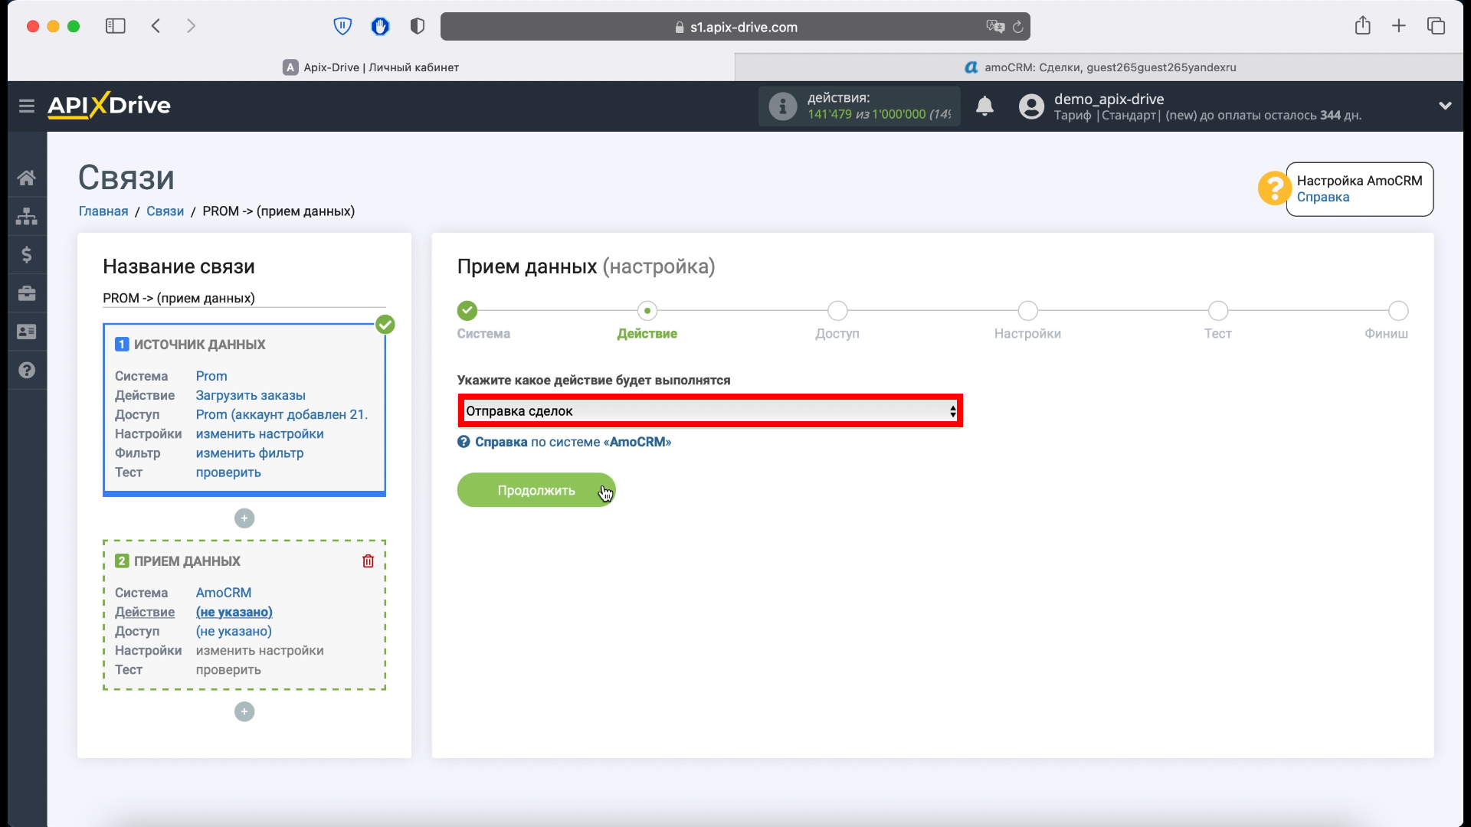Image resolution: width=1471 pixels, height=827 pixels.
Task: Click (не указано) next to Действие
Action: (x=234, y=612)
